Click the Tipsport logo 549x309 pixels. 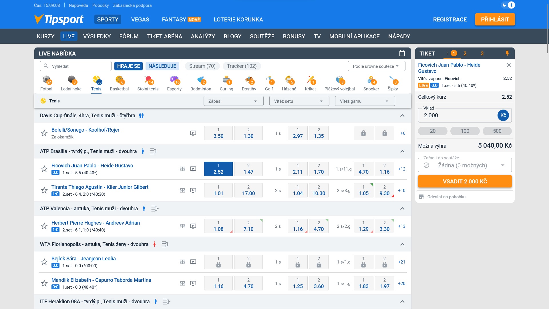59,19
